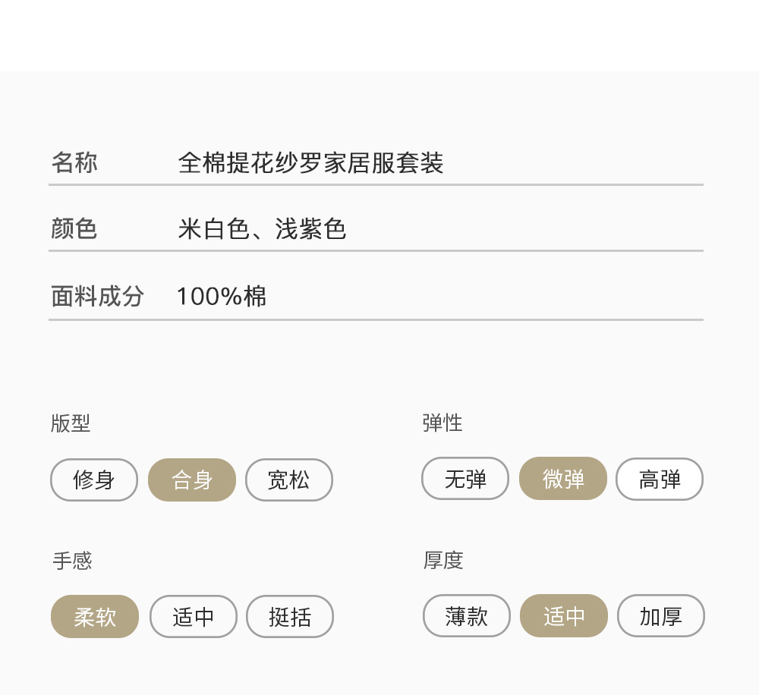Choose the 宽松 fit option
759x695 pixels.
[289, 480]
